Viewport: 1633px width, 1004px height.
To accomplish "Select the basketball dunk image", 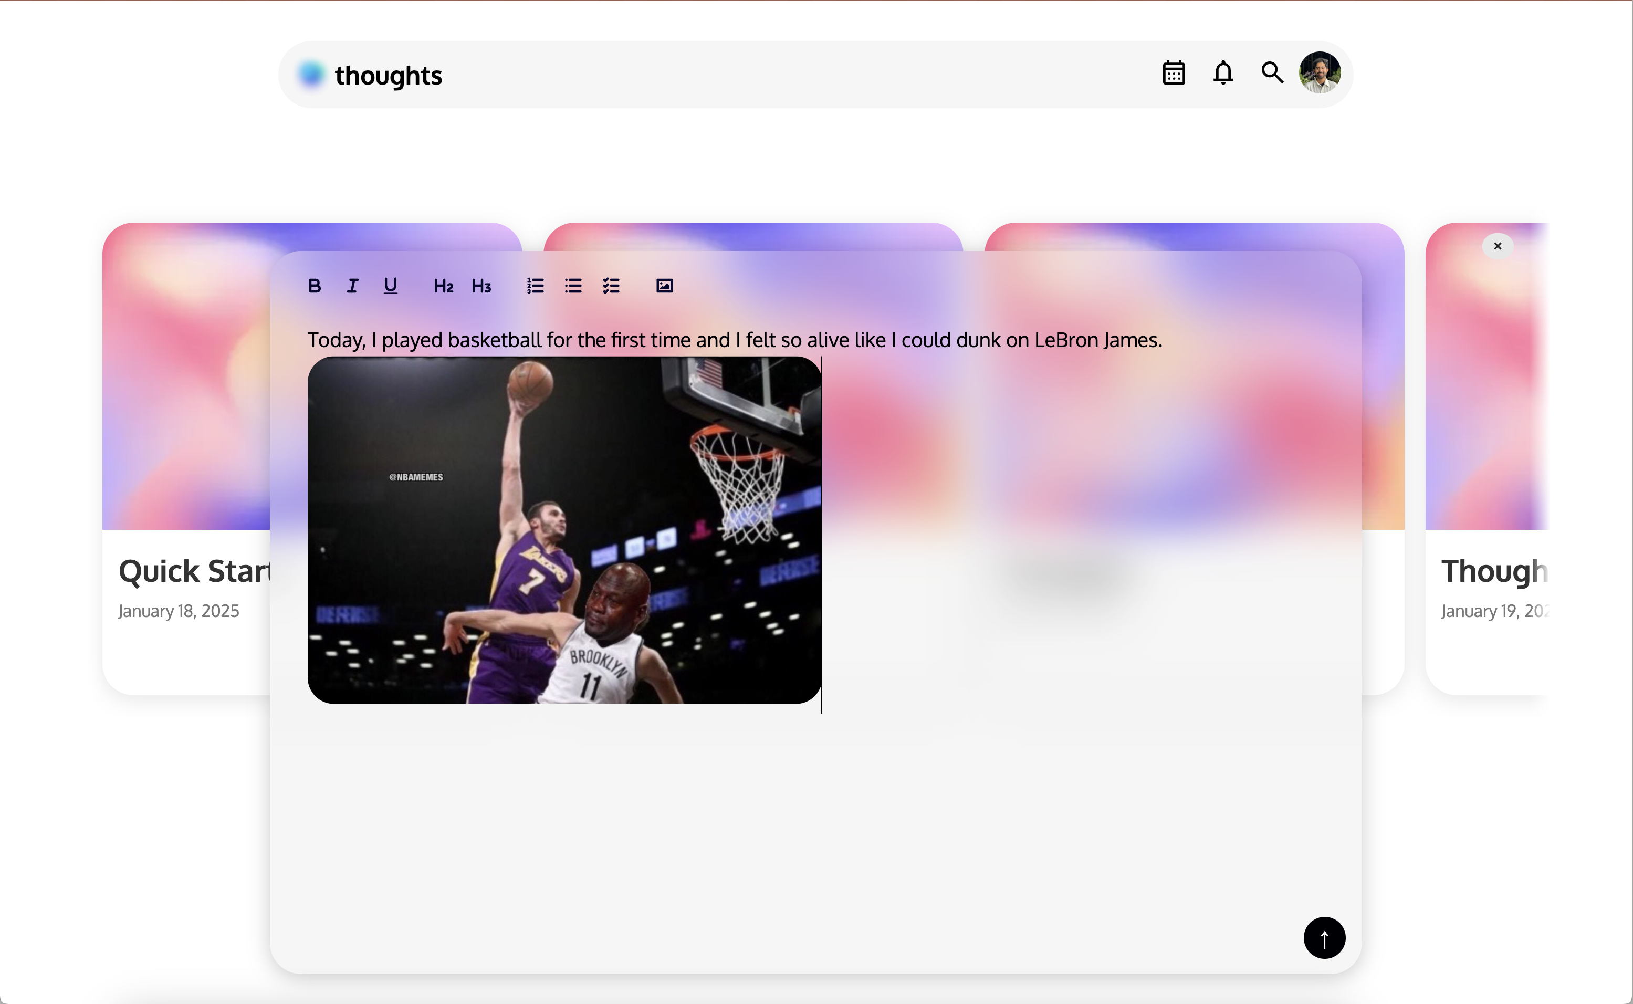I will point(564,530).
